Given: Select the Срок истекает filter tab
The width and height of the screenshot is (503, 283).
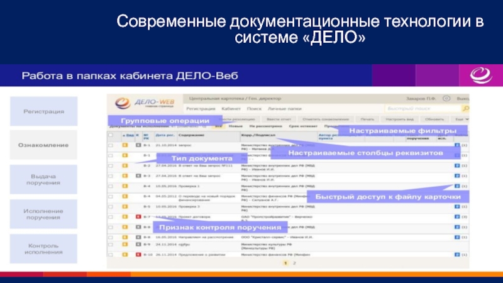Looking at the screenshot, I should pos(303,126).
